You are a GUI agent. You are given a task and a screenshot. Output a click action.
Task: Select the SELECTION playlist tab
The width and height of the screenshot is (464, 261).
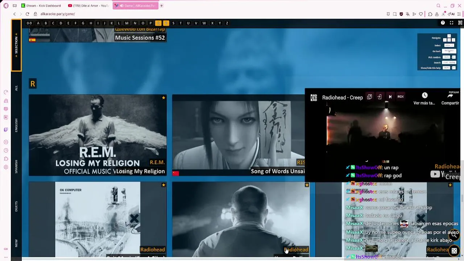(x=16, y=45)
